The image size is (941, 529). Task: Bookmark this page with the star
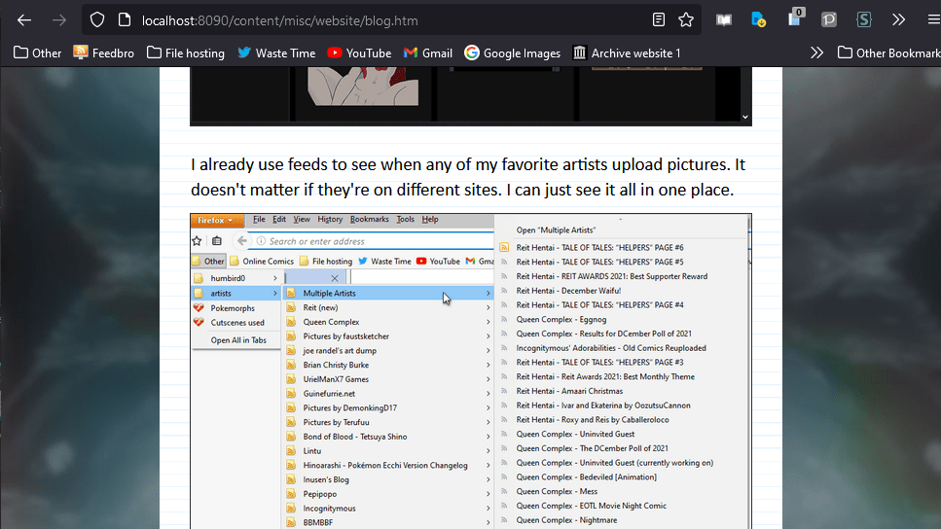coord(686,19)
